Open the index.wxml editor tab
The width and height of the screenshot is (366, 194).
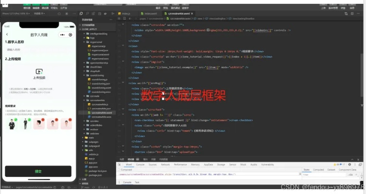pos(151,14)
